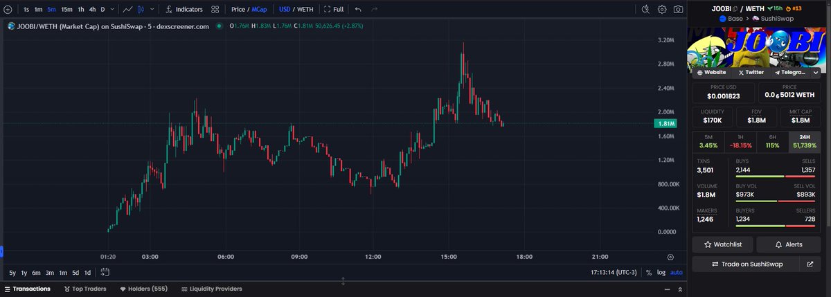Image resolution: width=831 pixels, height=297 pixels.
Task: Click the green market status dot
Action: (x=219, y=26)
